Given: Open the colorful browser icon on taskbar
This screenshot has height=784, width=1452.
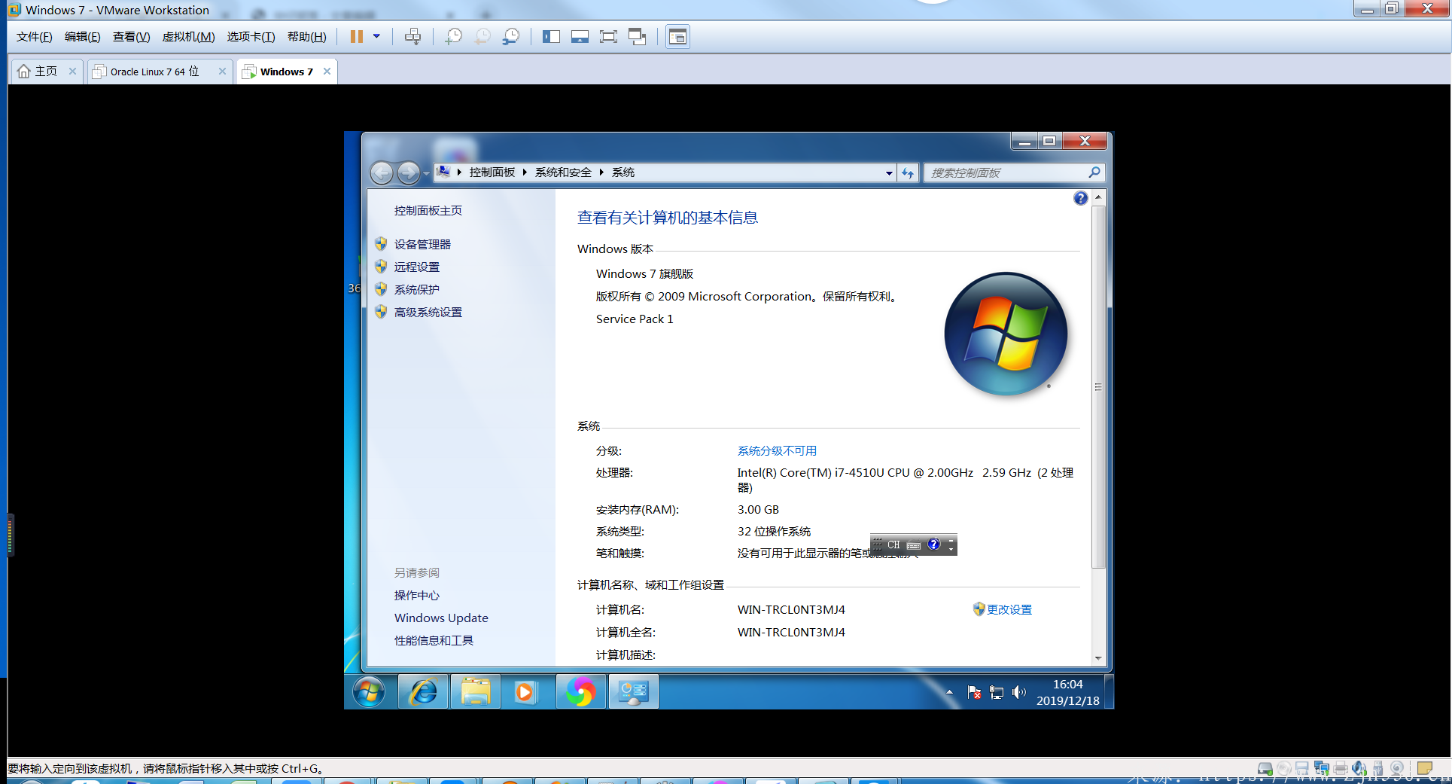Looking at the screenshot, I should click(x=580, y=691).
